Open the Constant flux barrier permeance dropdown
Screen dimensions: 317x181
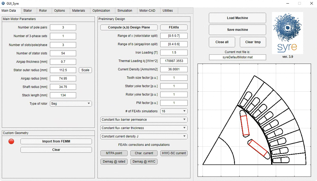click(144, 119)
